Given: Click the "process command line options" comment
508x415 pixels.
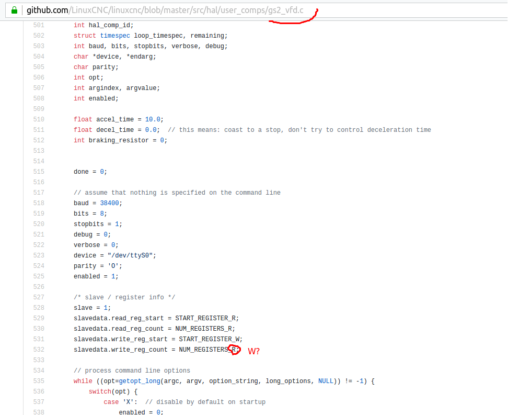Looking at the screenshot, I should click(x=132, y=371).
